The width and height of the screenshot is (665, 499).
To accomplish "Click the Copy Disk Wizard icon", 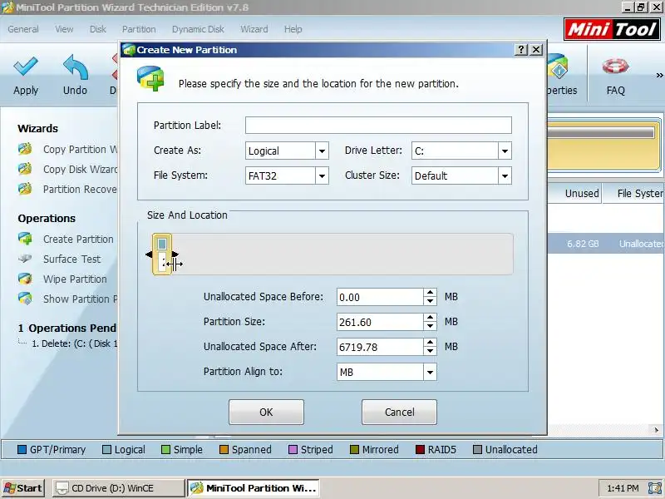I will click(25, 169).
